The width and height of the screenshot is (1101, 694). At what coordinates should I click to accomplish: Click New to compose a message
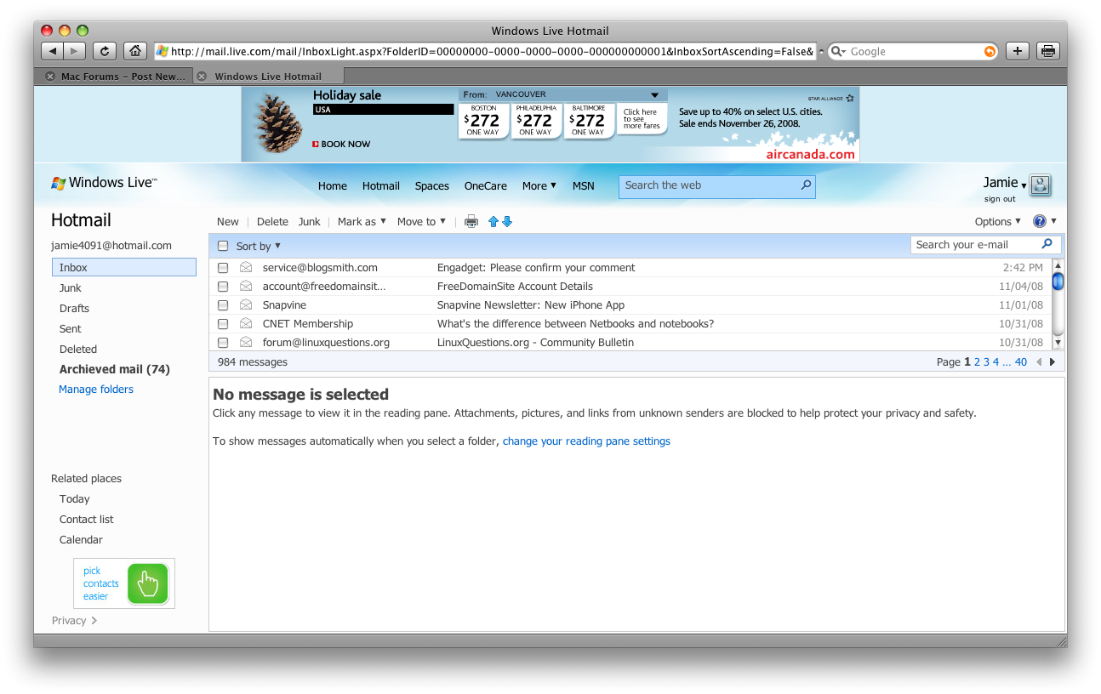point(228,221)
